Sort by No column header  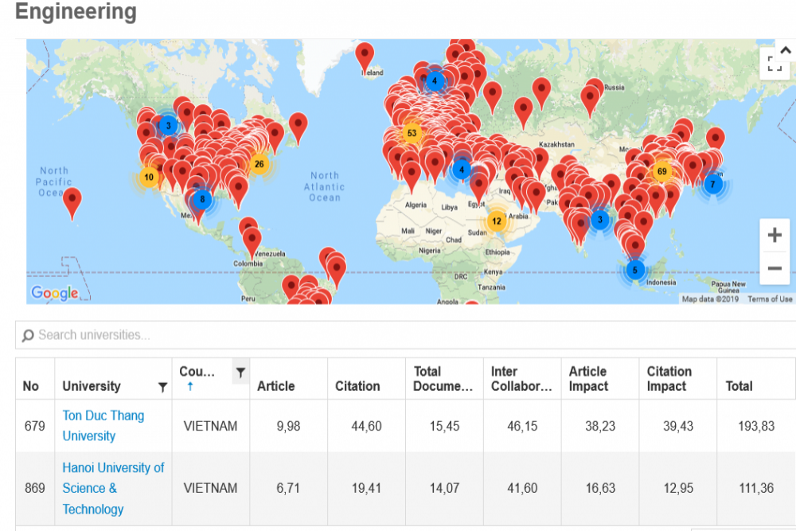coord(30,386)
